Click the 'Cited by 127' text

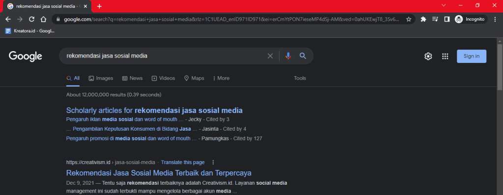248,139
